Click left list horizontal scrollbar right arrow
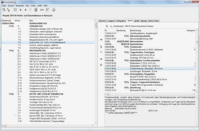This screenshot has height=131, width=200. click(x=93, y=125)
